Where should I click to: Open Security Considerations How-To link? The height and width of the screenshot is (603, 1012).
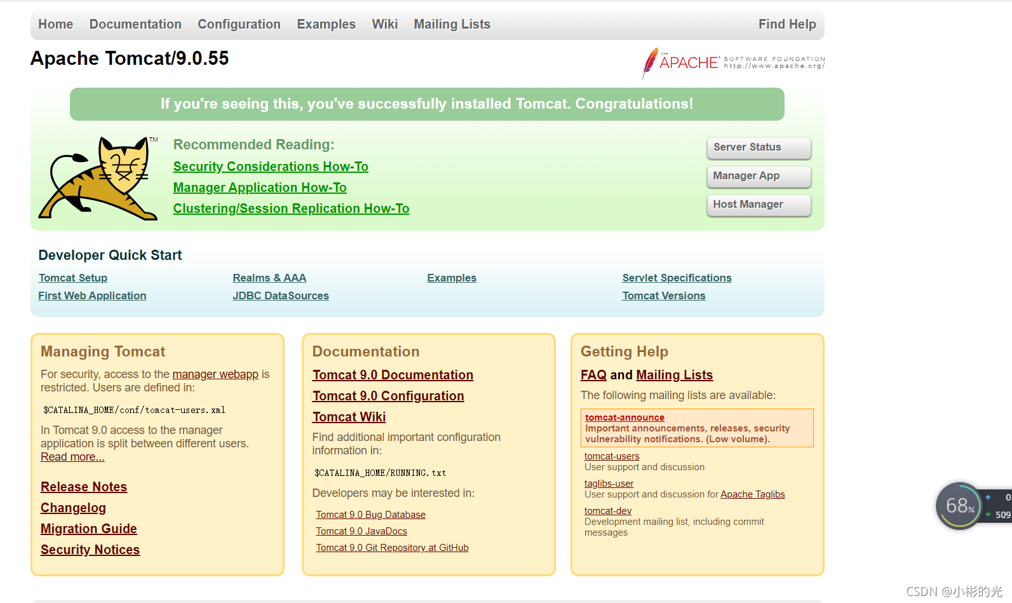pyautogui.click(x=271, y=166)
